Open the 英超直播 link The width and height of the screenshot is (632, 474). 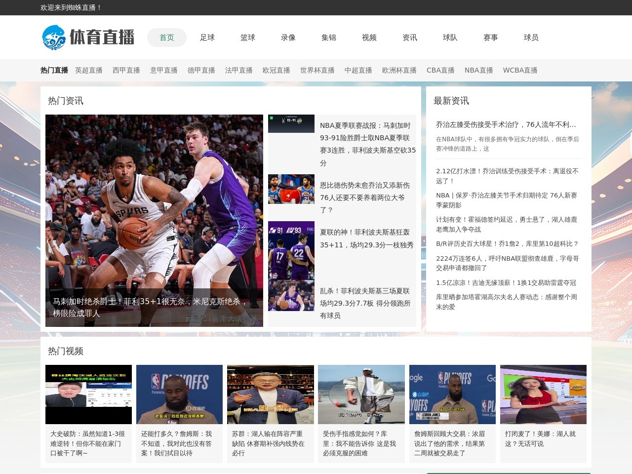(x=89, y=70)
